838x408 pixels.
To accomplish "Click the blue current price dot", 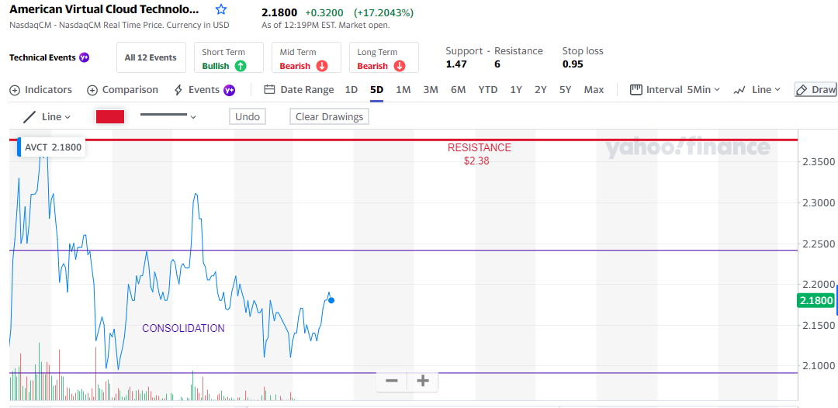I will click(331, 300).
